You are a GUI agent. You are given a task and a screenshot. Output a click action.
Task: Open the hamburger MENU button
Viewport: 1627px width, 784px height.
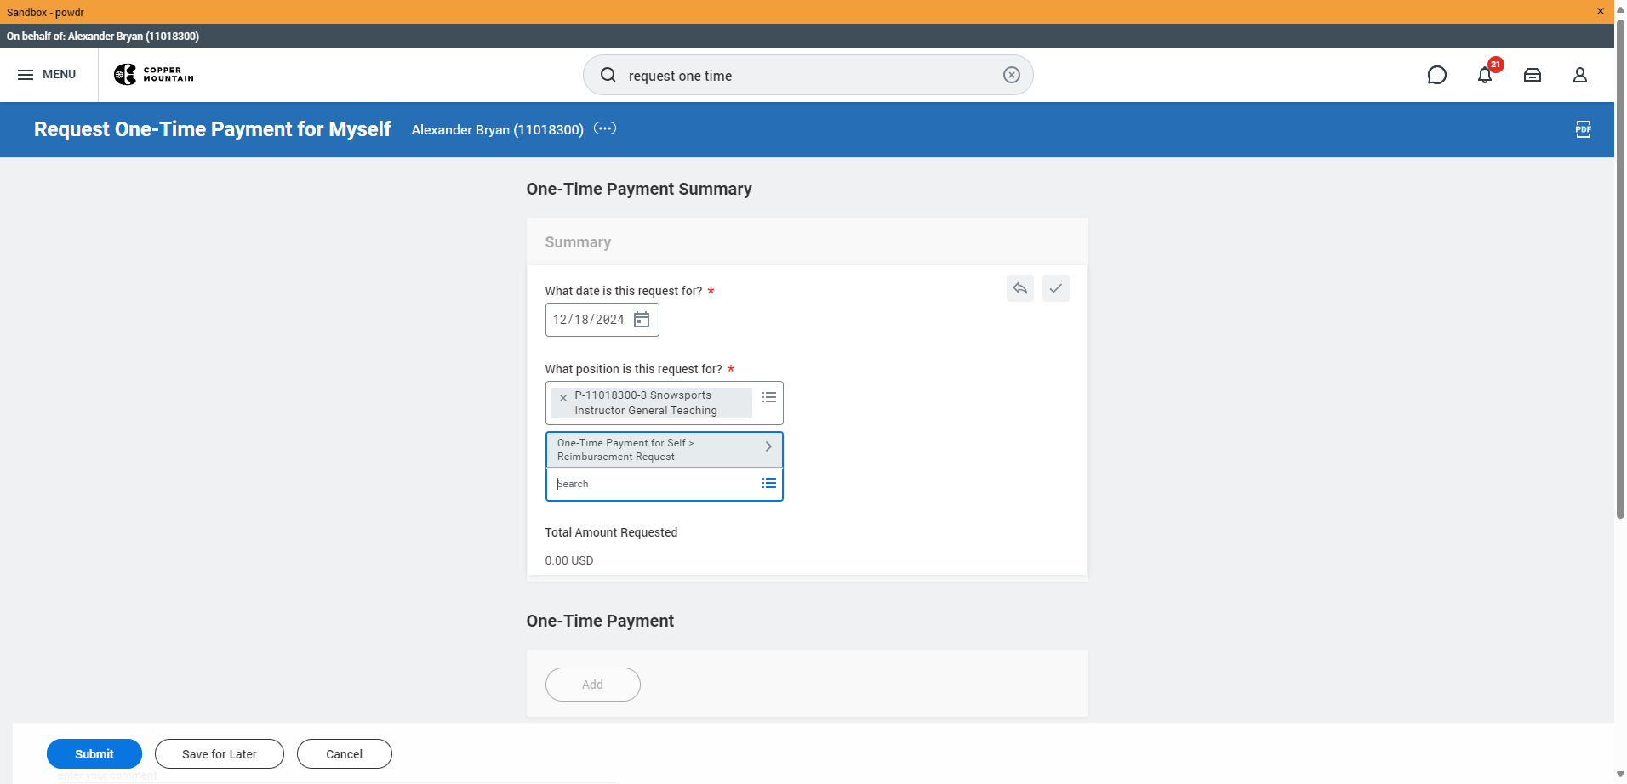47,75
